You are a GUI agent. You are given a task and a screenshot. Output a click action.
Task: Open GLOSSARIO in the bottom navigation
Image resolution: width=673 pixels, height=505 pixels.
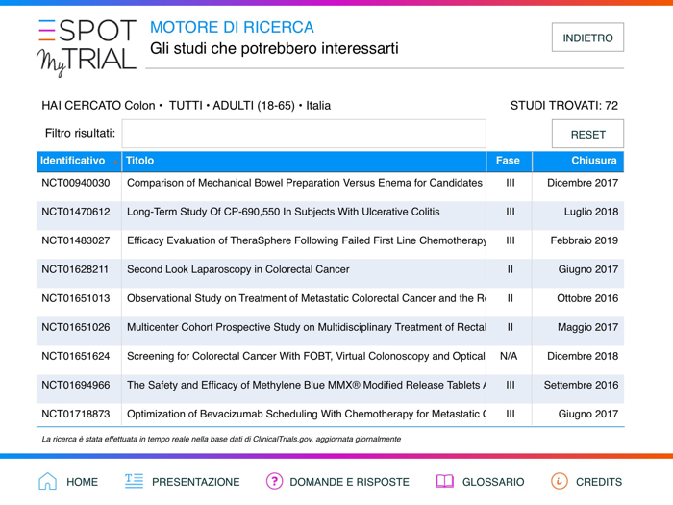tap(493, 482)
